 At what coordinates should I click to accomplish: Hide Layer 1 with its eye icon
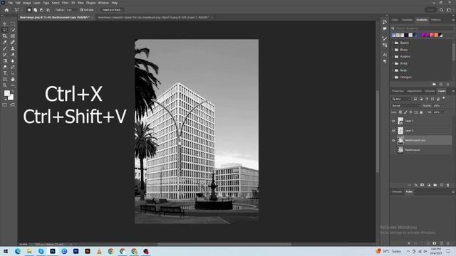click(393, 121)
